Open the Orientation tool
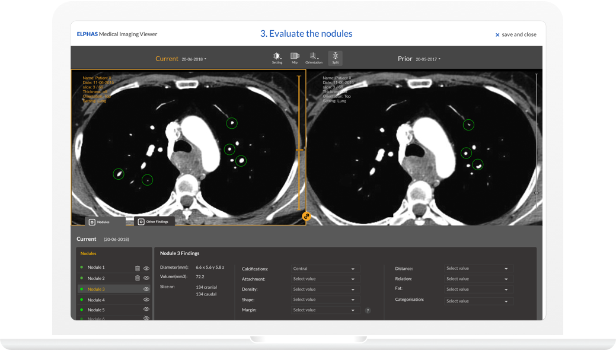 click(x=314, y=58)
